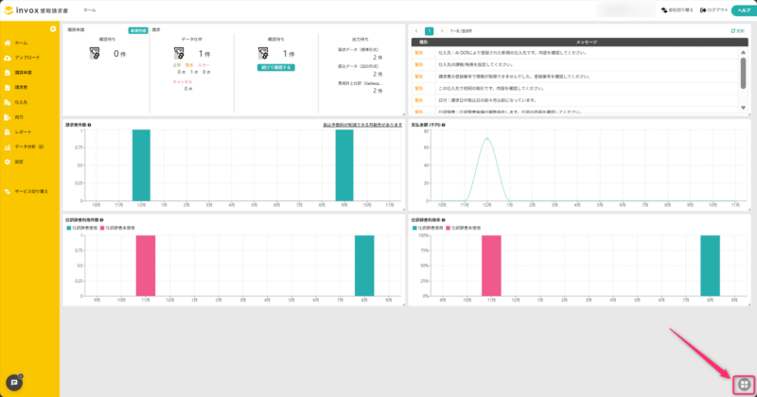Click the '1 件' count under データ化中
757x397 pixels.
point(204,54)
